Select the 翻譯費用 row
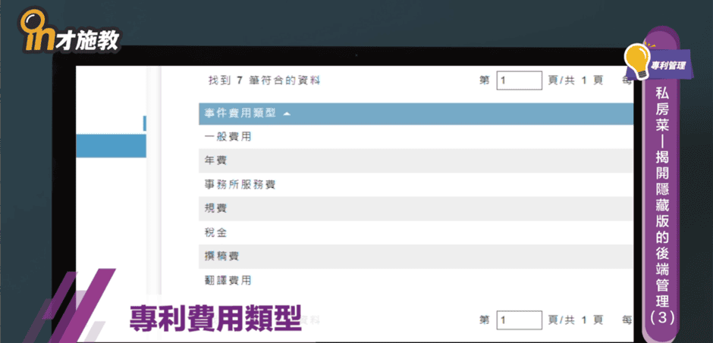The image size is (713, 343). 228,280
